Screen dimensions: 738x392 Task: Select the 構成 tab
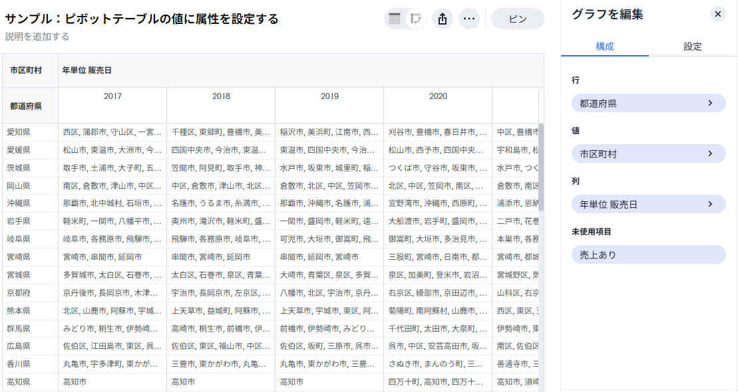tap(604, 47)
